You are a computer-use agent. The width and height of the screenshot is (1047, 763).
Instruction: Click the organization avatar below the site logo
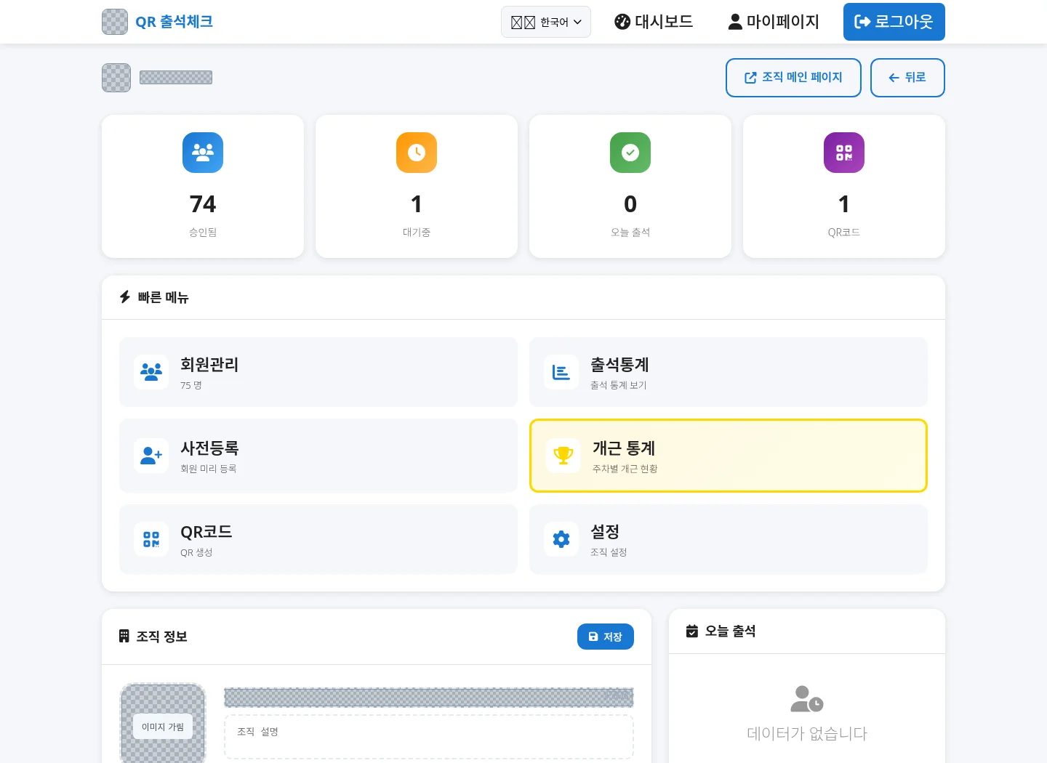click(x=116, y=78)
